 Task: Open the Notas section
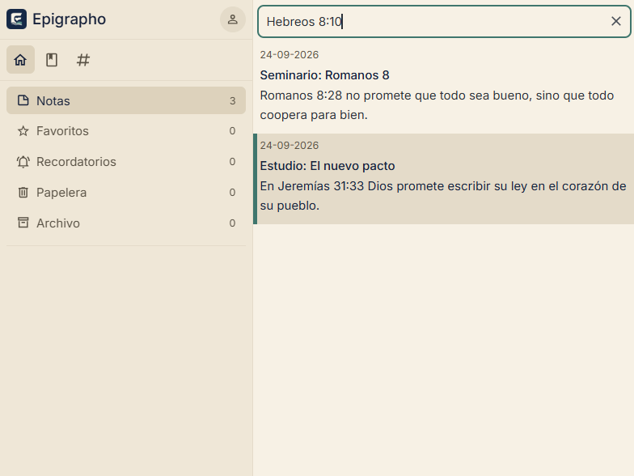126,100
